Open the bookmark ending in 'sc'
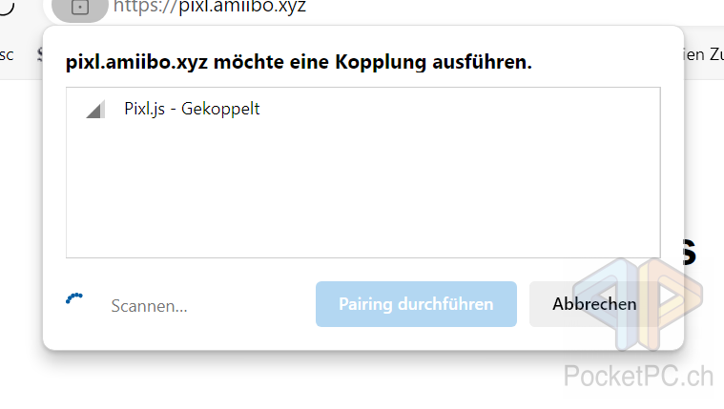The image size is (724, 409). [7, 55]
